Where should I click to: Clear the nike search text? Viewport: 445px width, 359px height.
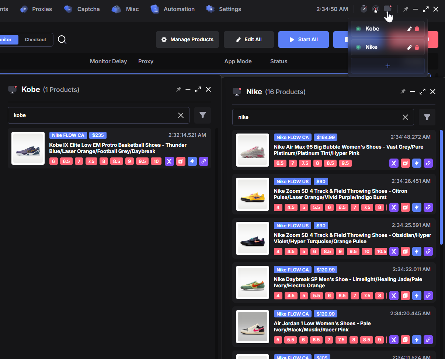pyautogui.click(x=405, y=117)
